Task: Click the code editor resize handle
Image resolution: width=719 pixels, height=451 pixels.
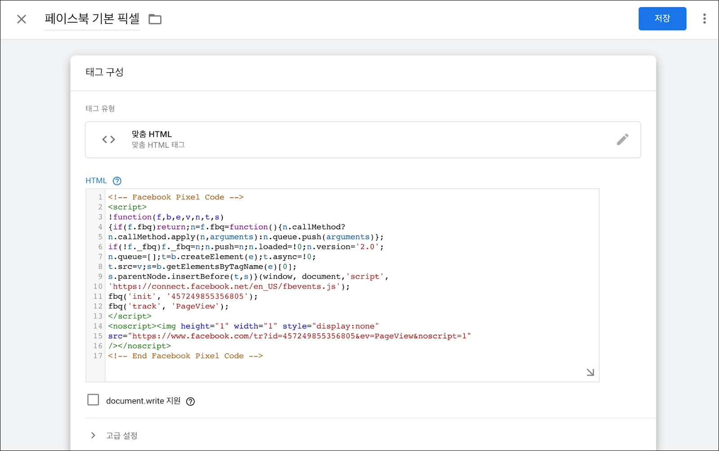Action: 590,372
